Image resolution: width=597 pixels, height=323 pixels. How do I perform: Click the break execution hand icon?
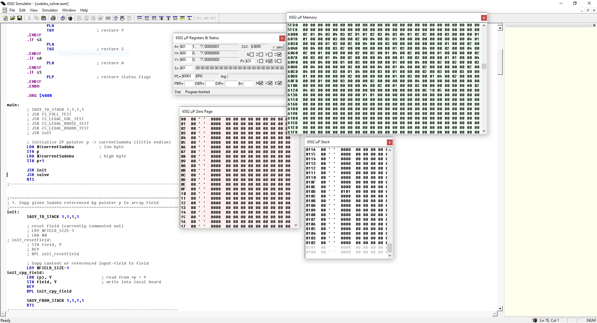123,18
